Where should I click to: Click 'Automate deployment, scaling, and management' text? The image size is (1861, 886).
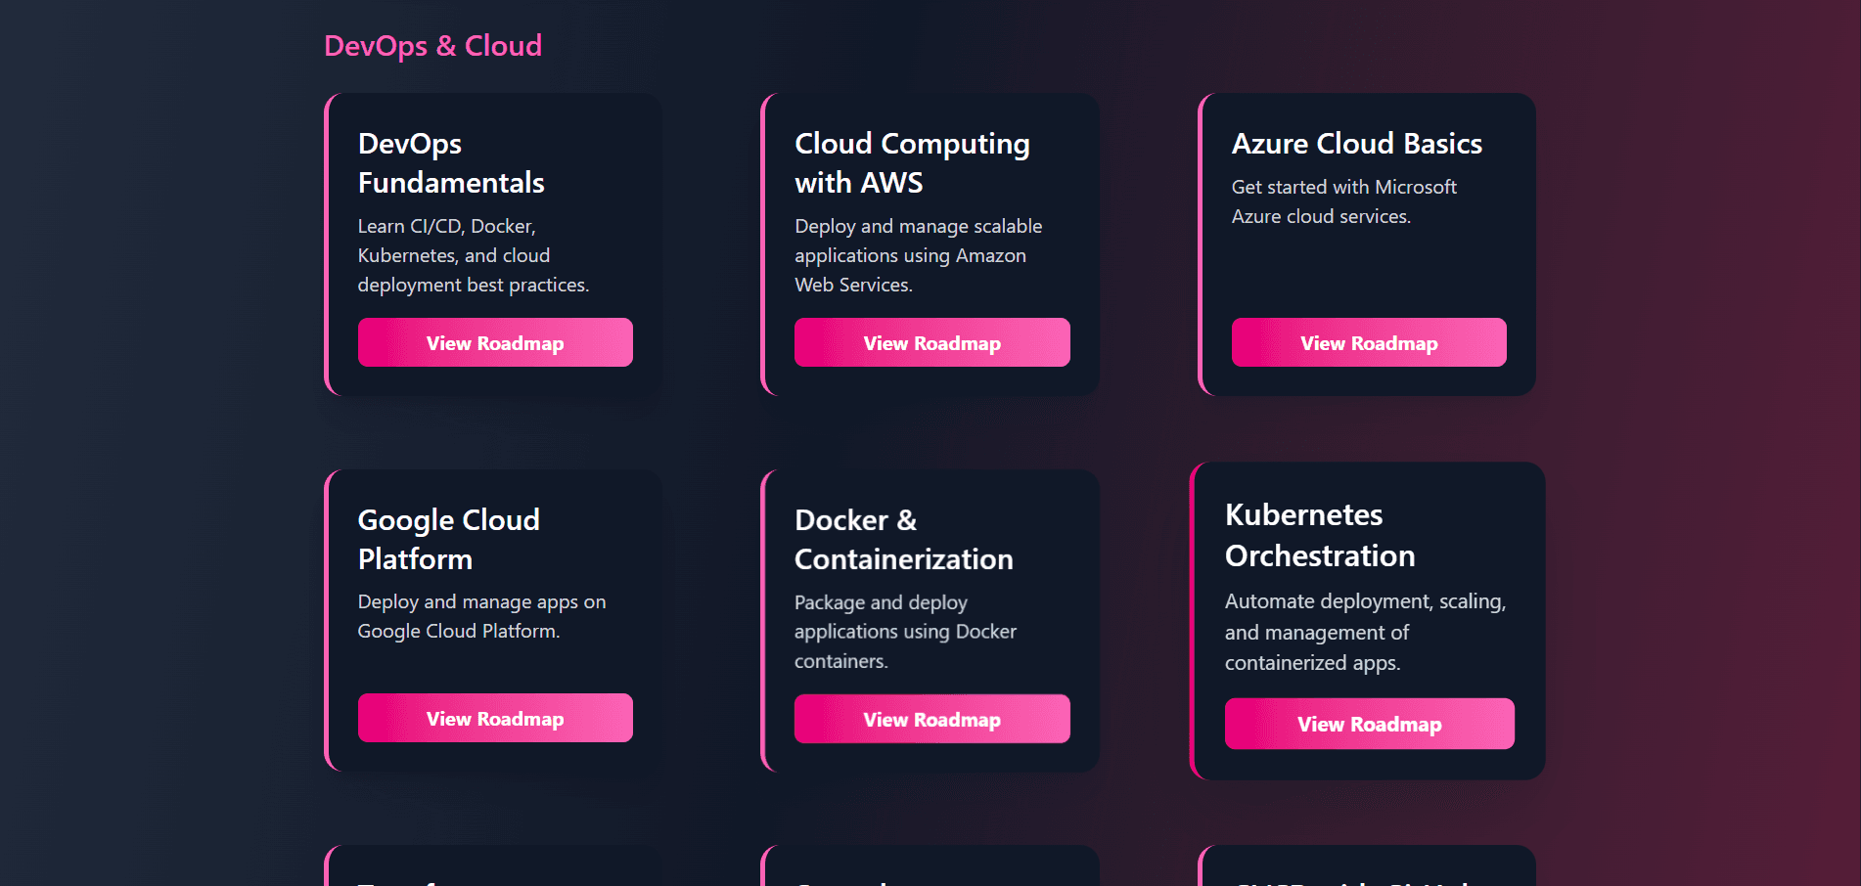[1365, 632]
